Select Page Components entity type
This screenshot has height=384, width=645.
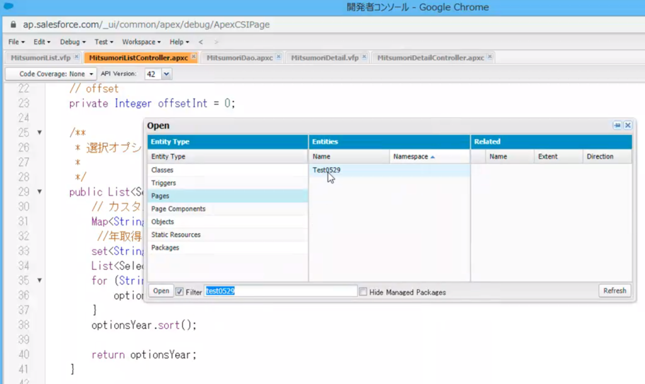point(228,209)
